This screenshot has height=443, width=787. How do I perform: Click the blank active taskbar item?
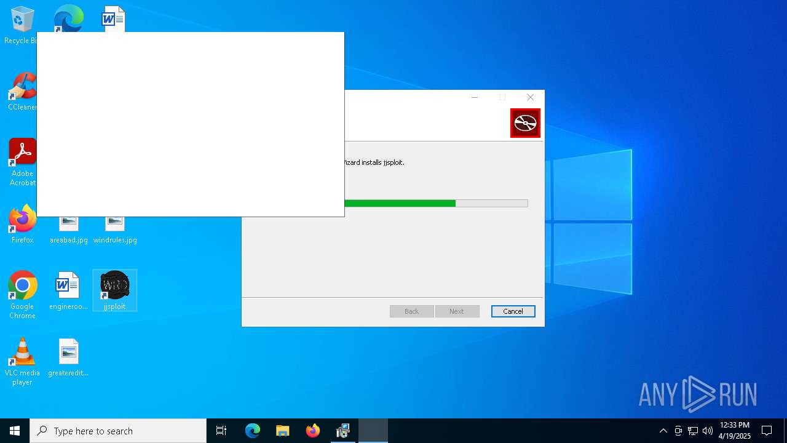pos(373,431)
